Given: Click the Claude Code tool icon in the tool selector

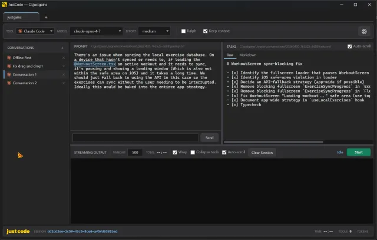Looking at the screenshot, I should click(20, 31).
